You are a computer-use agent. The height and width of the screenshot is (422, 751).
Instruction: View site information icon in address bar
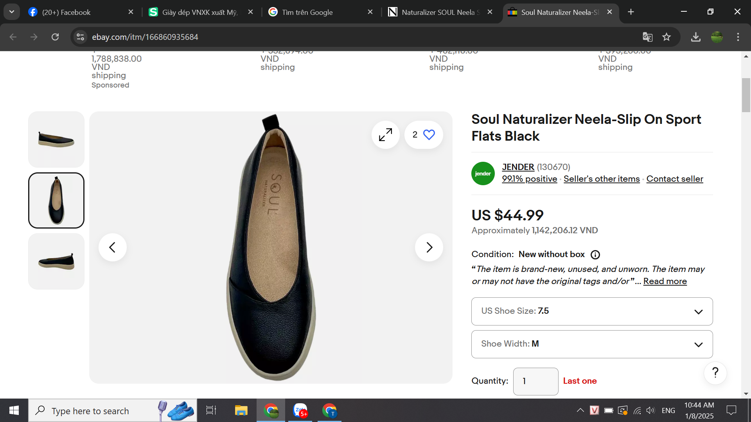click(x=80, y=37)
